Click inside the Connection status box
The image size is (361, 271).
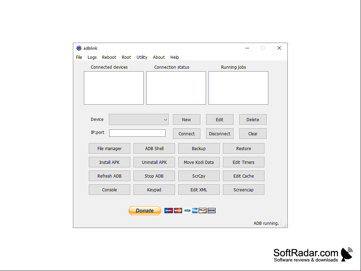[x=176, y=88]
